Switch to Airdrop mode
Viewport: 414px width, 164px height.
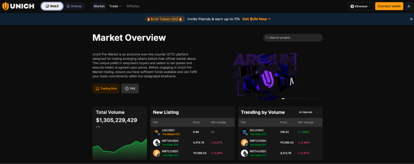74,6
